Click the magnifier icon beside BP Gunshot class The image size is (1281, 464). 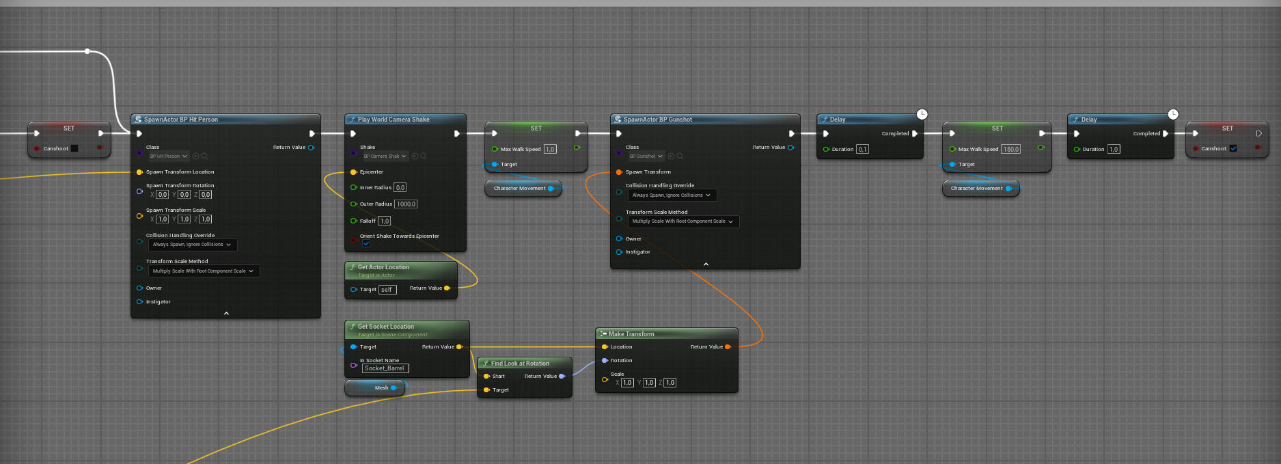pyautogui.click(x=680, y=156)
